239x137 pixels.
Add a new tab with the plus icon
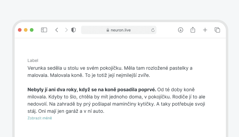click(205, 30)
